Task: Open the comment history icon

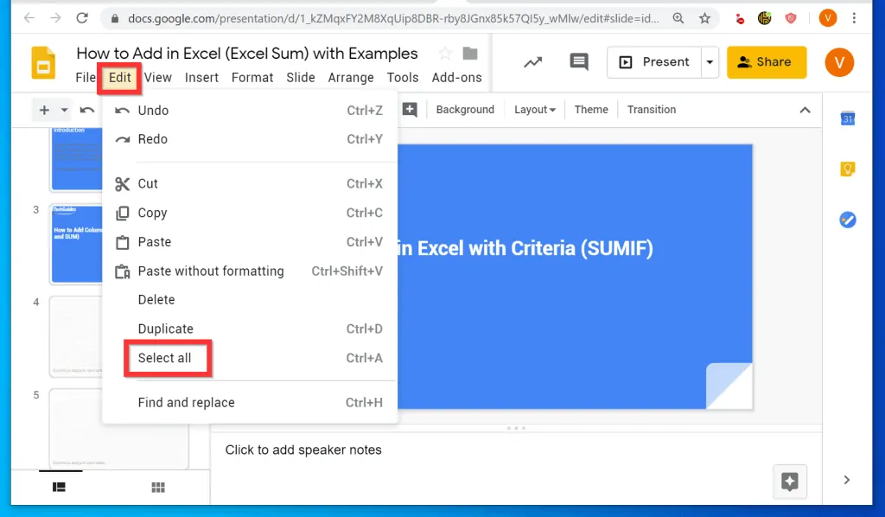Action: click(x=578, y=62)
